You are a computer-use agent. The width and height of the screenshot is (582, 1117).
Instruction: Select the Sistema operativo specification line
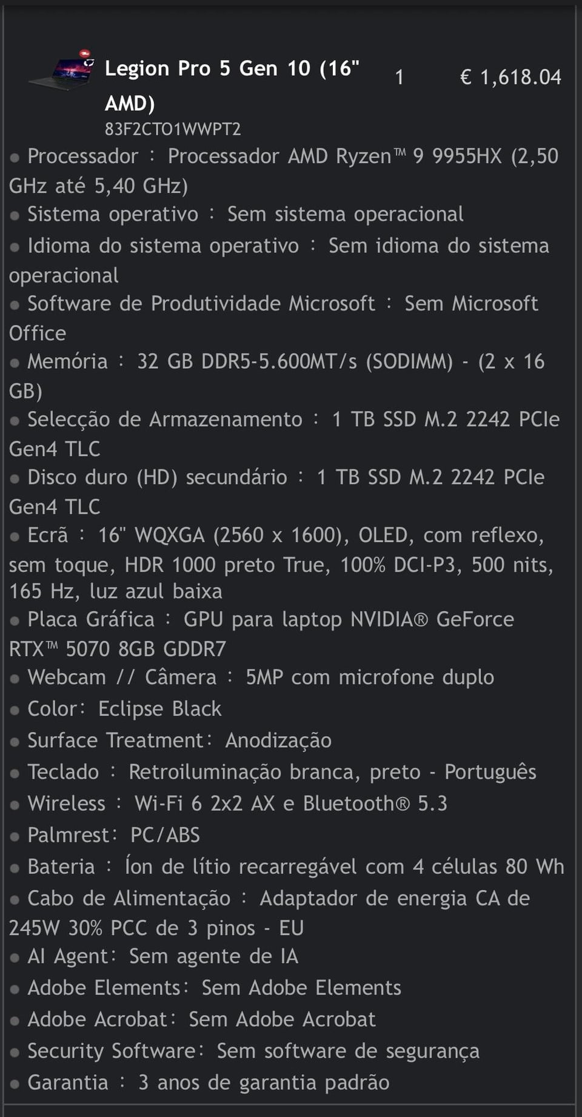245,214
